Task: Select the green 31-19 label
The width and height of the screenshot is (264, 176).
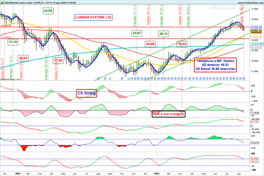Action: [x=13, y=42]
